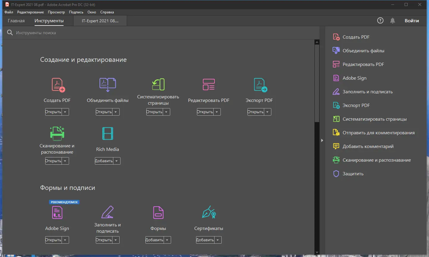The image size is (429, 257).
Task: Expand the dropdown arrow under Объединить файлы
Action: [116, 112]
